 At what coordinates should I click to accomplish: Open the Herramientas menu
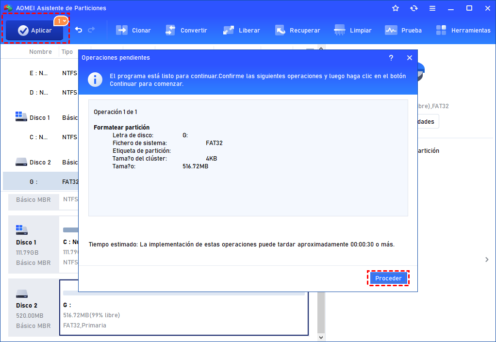click(x=463, y=30)
